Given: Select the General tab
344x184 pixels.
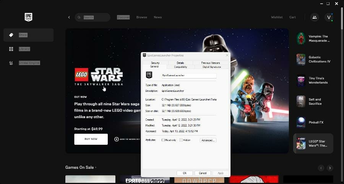Looking at the screenshot, I should (154, 67).
